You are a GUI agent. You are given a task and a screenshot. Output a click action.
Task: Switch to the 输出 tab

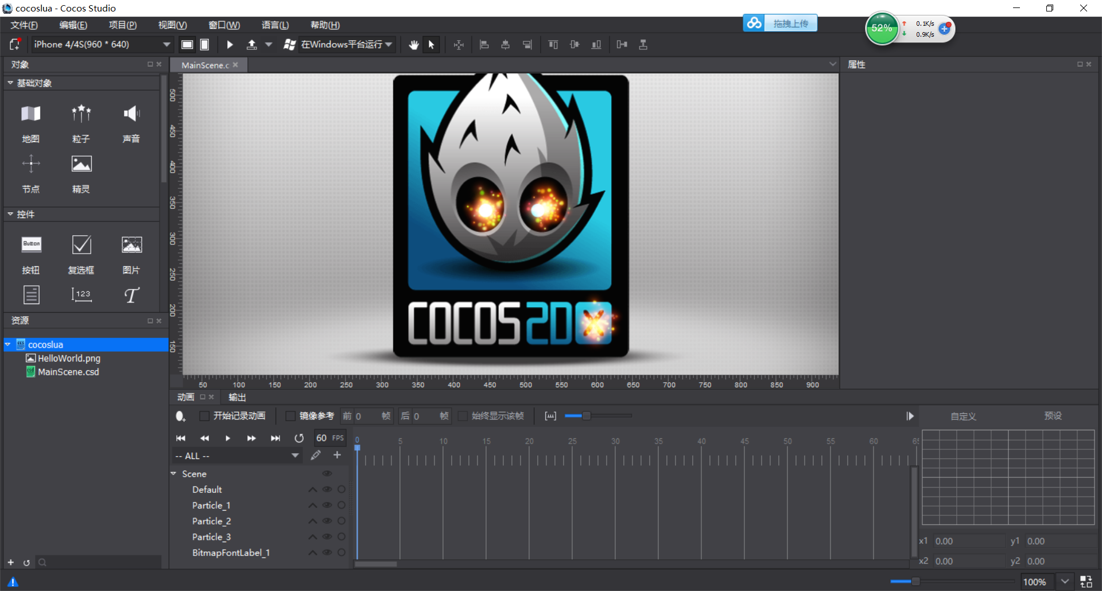click(237, 397)
